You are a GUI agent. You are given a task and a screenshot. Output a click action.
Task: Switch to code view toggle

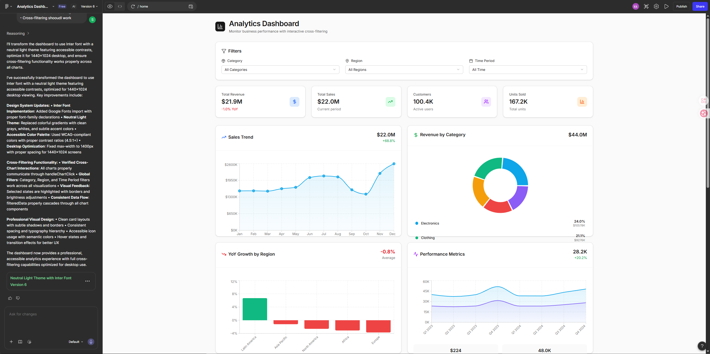point(120,6)
